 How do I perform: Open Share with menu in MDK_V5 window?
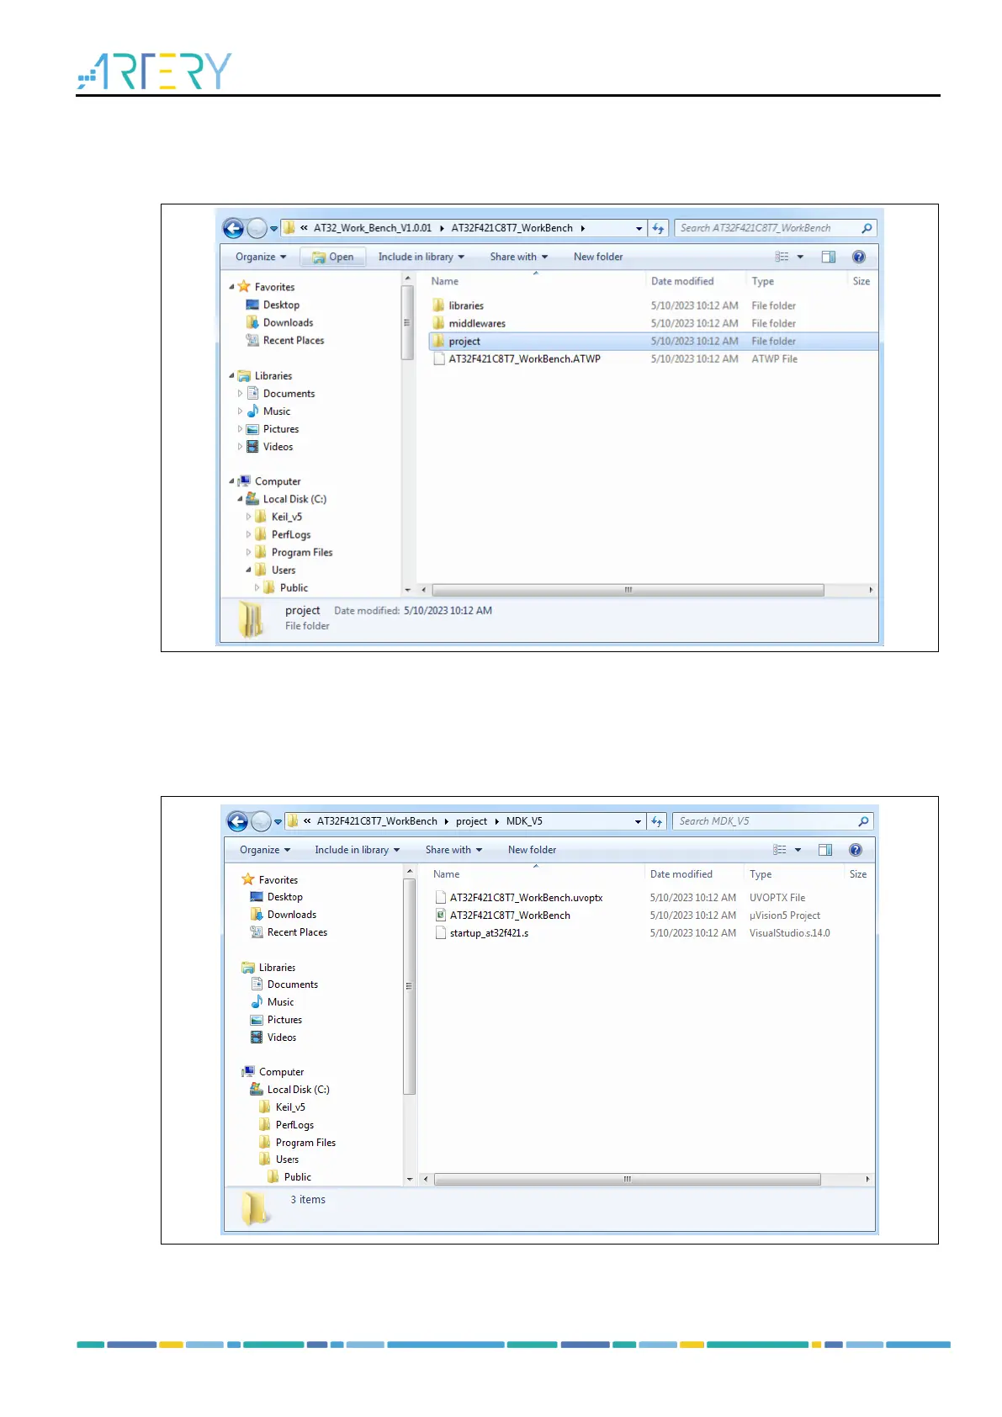pyautogui.click(x=453, y=850)
